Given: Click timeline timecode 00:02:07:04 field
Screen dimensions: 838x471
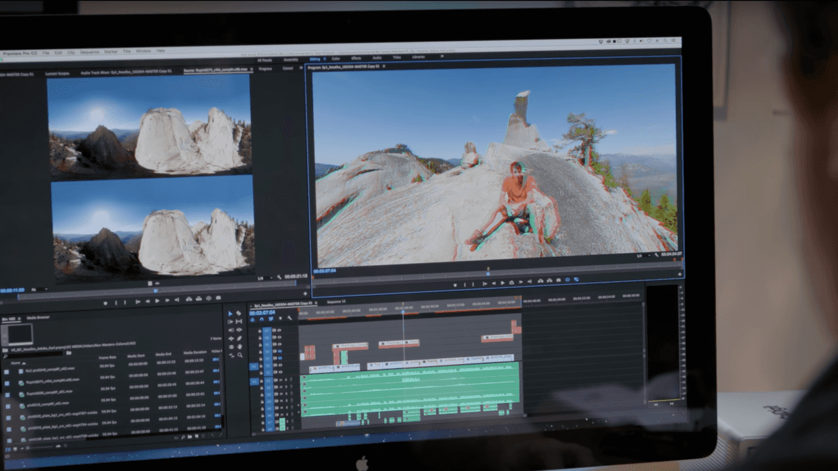Looking at the screenshot, I should 263,313.
